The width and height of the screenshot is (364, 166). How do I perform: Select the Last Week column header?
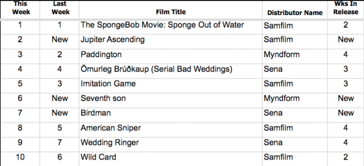tap(60, 8)
